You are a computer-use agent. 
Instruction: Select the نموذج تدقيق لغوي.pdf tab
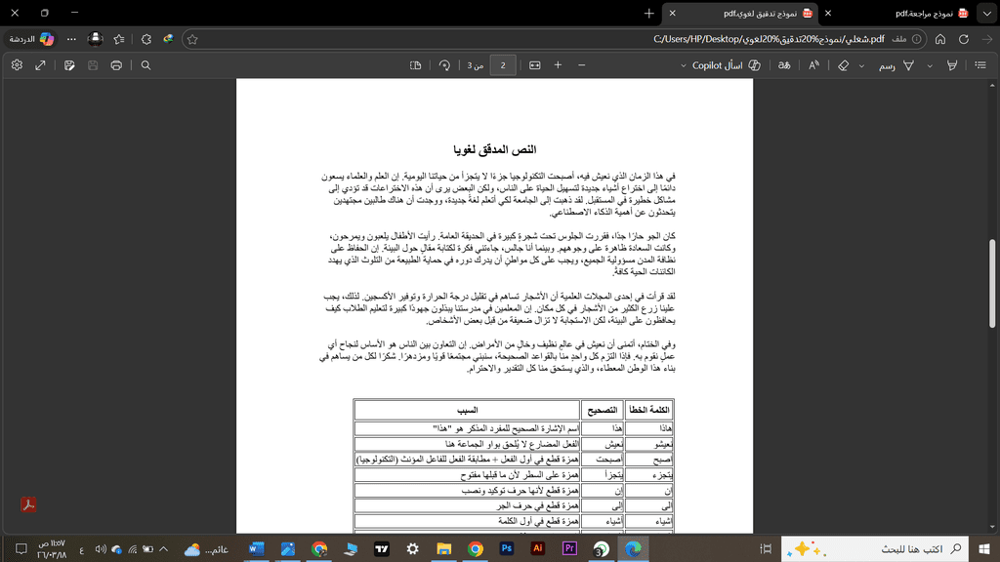point(760,14)
